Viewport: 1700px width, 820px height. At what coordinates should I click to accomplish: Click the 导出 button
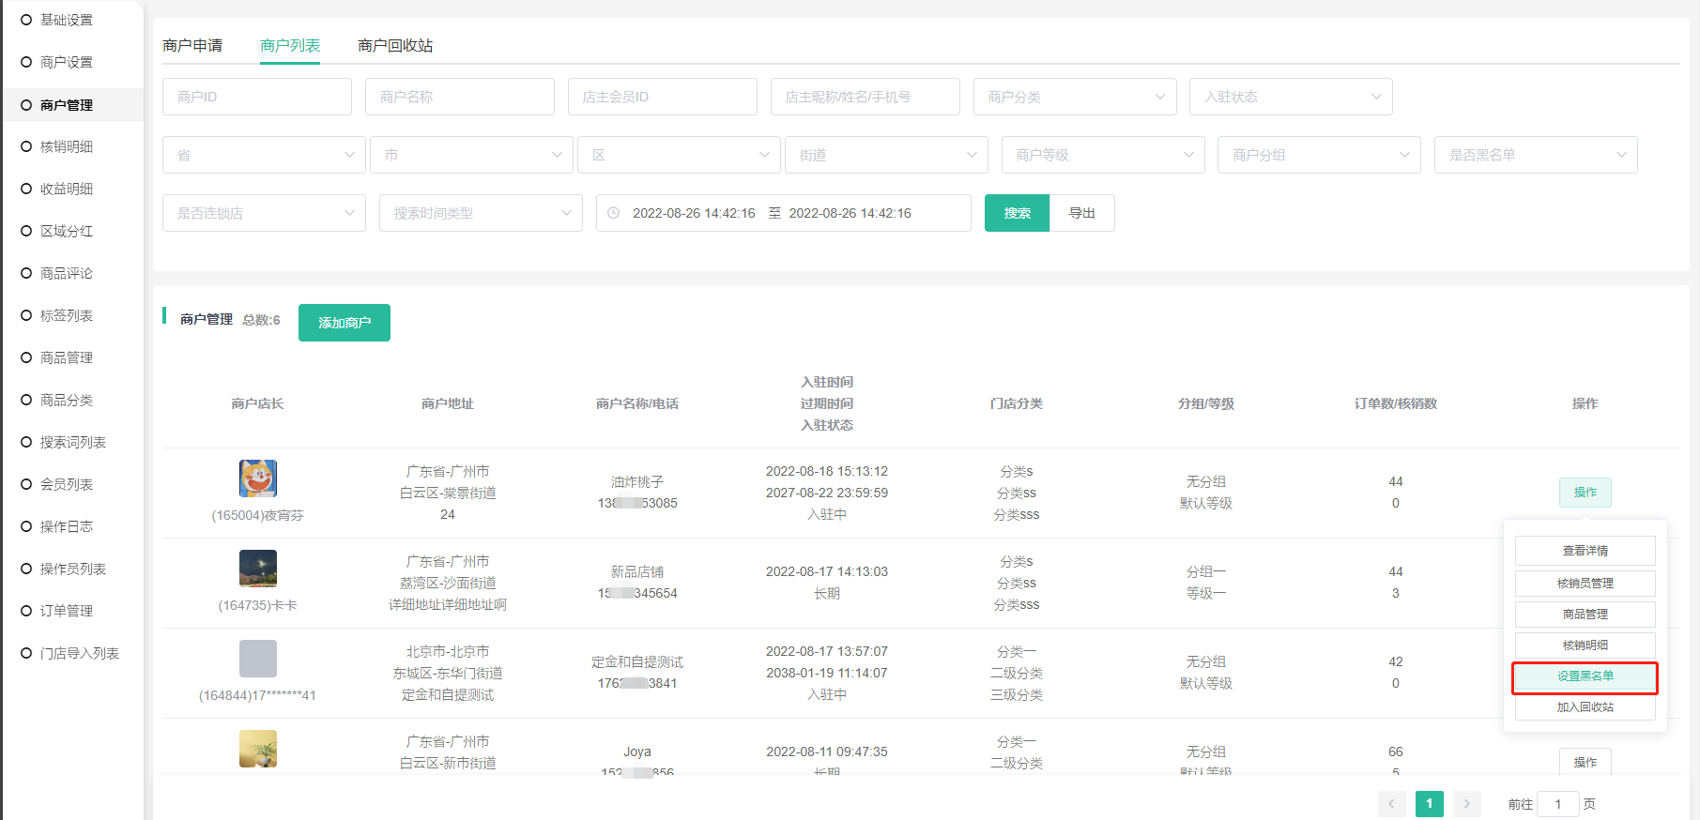click(1081, 213)
